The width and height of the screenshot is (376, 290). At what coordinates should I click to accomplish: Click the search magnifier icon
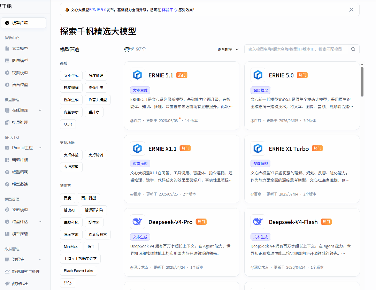click(353, 49)
